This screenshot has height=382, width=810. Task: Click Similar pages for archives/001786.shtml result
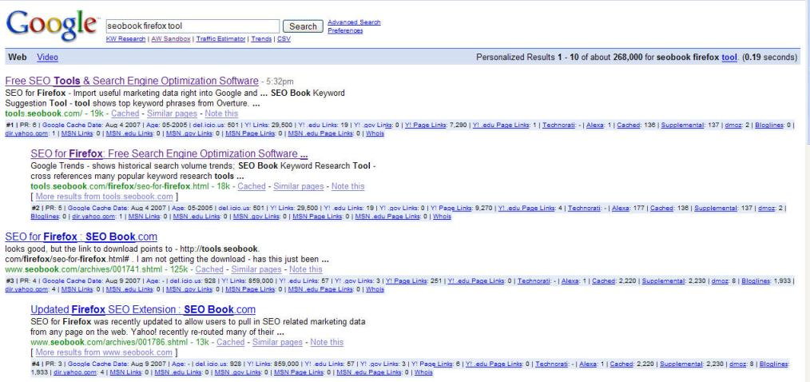[277, 342]
